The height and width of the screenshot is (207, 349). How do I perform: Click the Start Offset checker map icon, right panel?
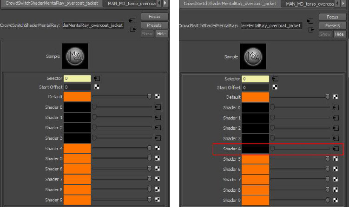(275, 87)
